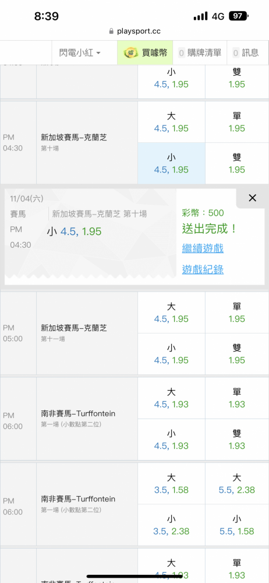The width and height of the screenshot is (269, 583).
Task: Deselect highlighted 小 4.5, 1.95 for 第十場
Action: coord(171,163)
